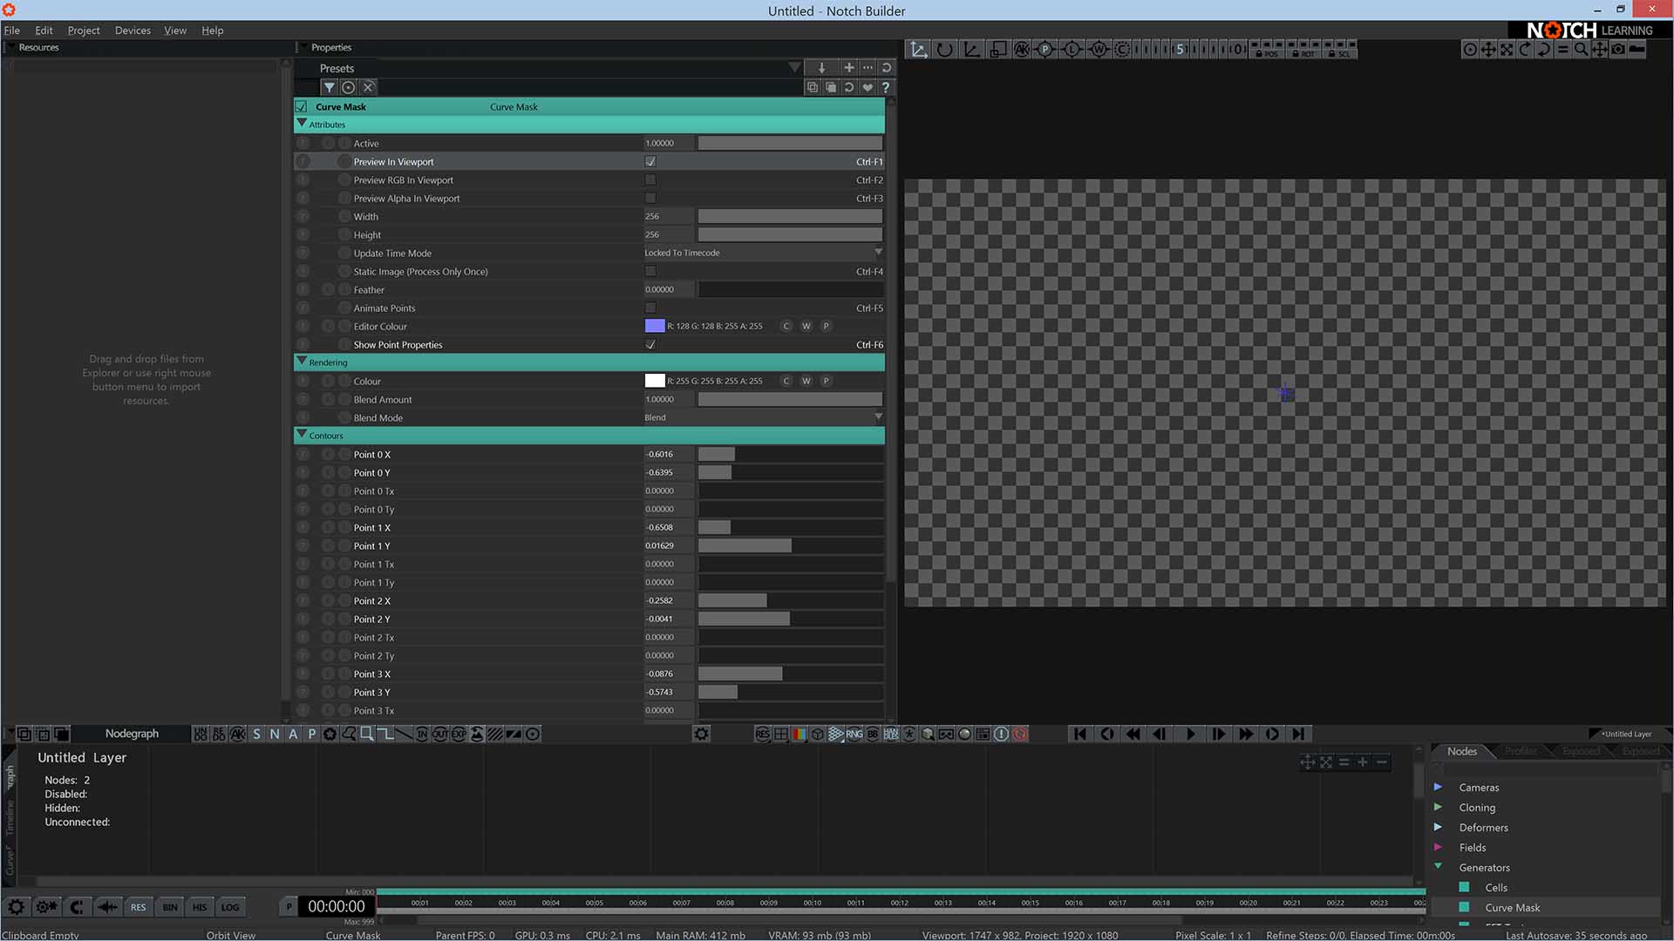1674x941 pixels.
Task: Expand the Fields node category
Action: 1438,847
